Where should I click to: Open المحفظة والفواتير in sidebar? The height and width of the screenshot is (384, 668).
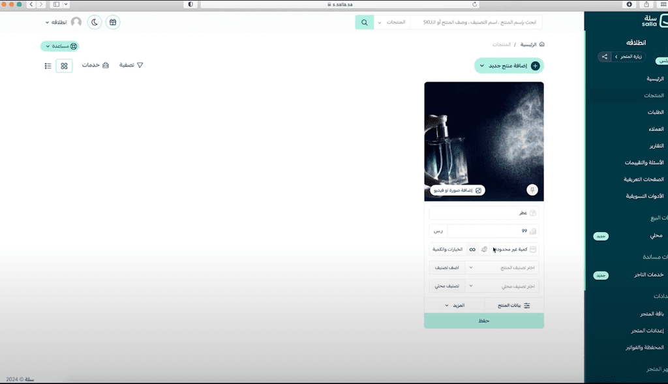(x=645, y=347)
